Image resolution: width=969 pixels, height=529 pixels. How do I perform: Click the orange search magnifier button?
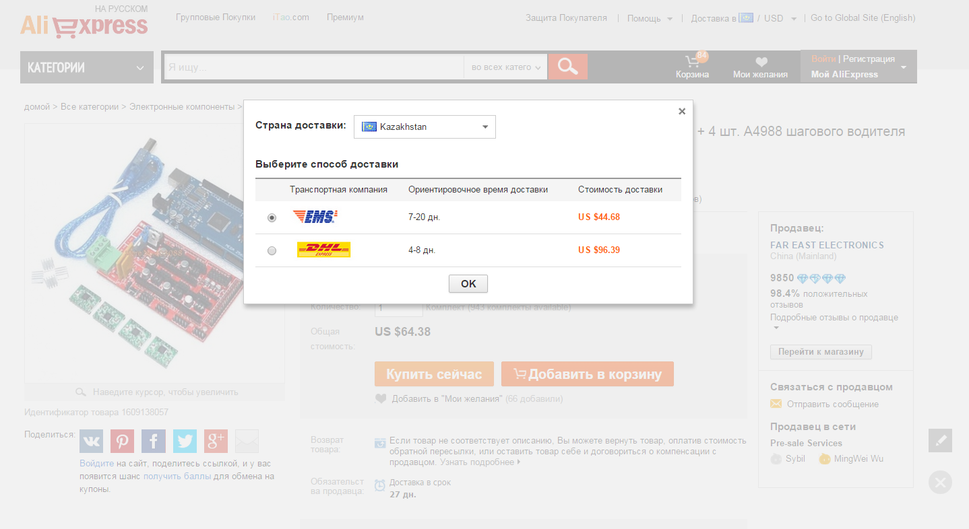(x=568, y=67)
